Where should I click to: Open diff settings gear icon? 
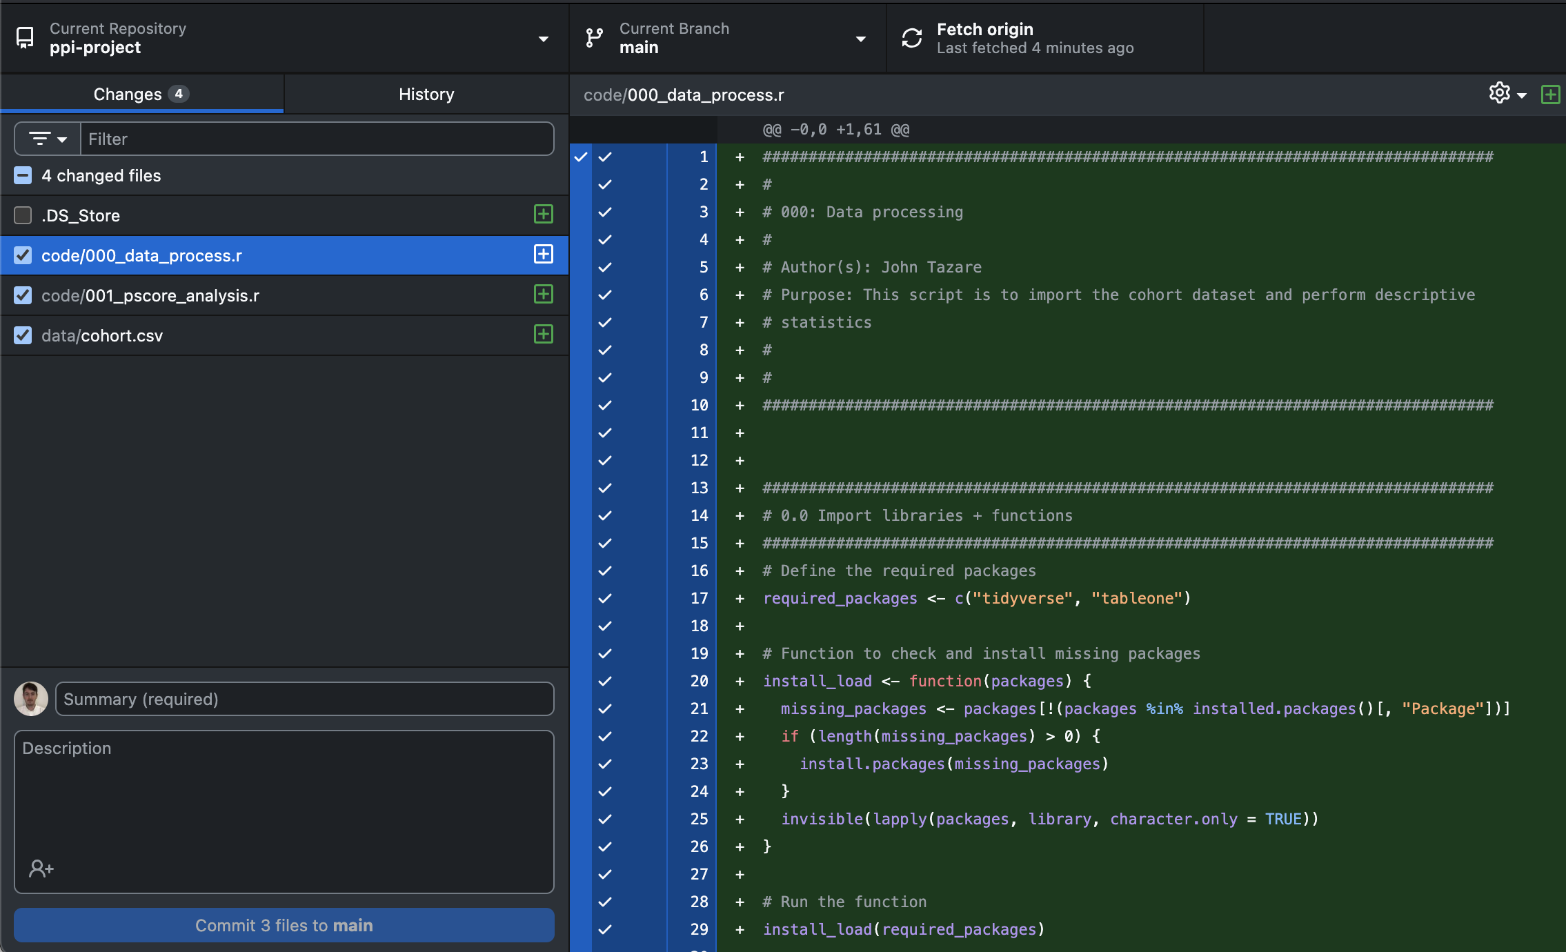pos(1499,93)
